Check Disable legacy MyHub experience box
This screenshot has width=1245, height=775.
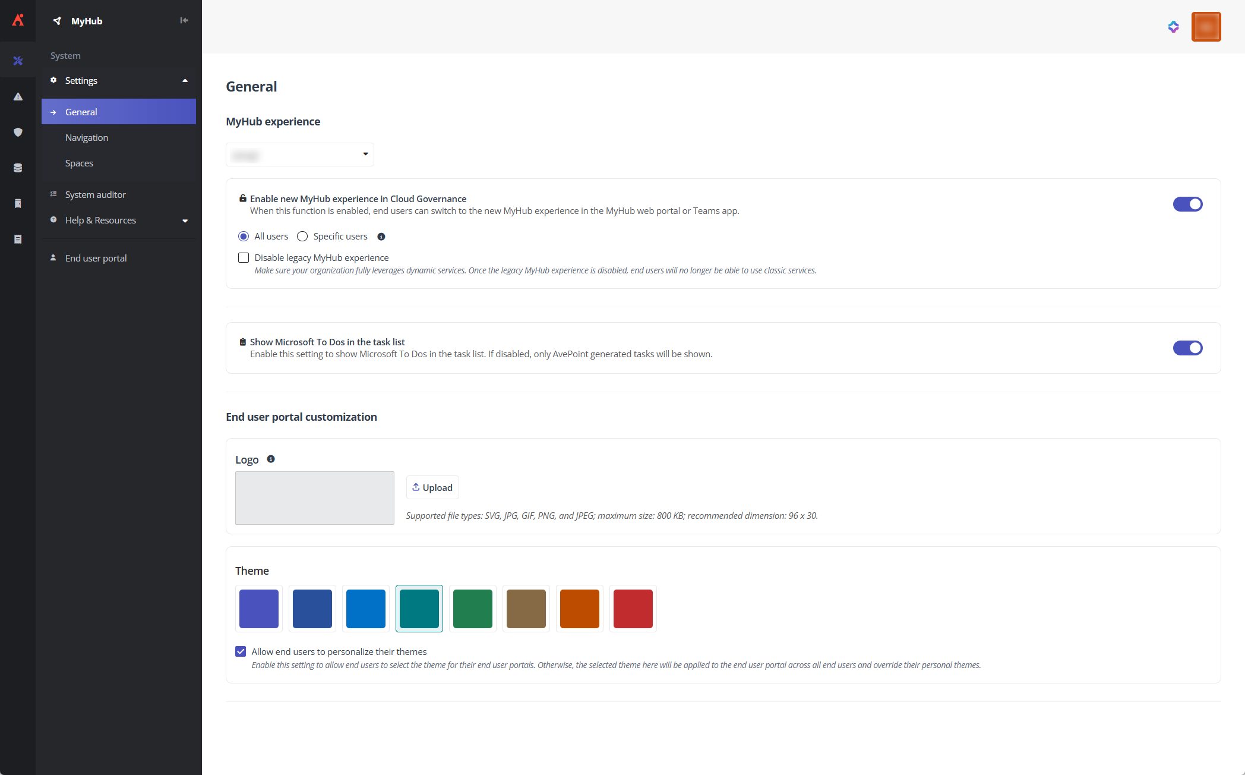[x=244, y=257]
